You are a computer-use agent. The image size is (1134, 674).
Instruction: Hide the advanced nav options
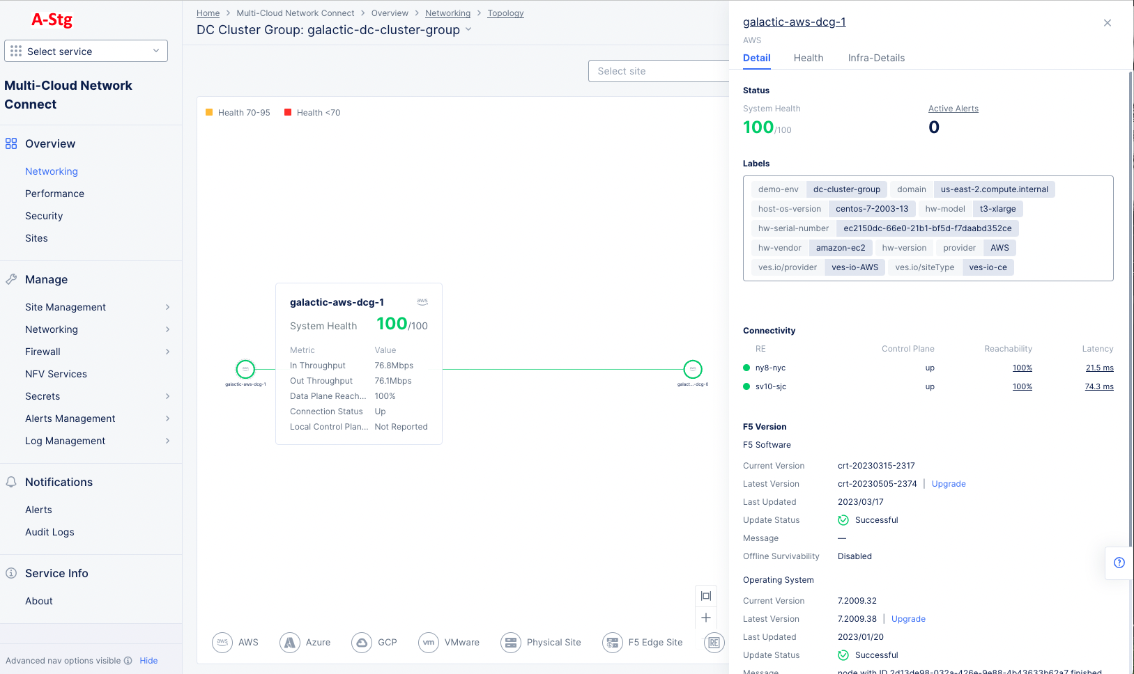148,660
